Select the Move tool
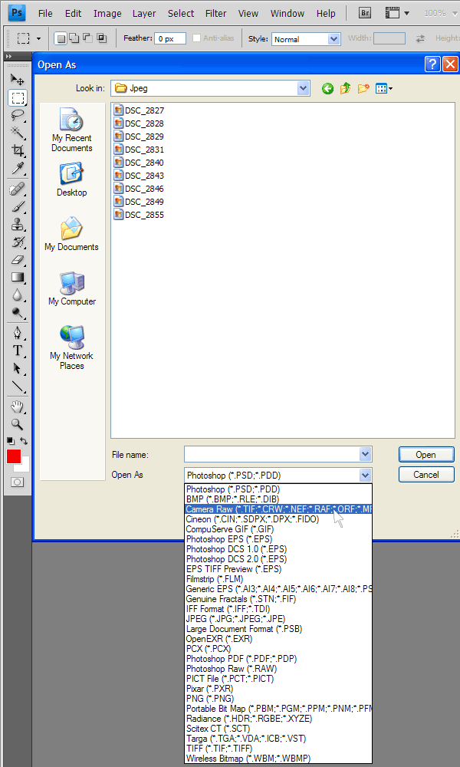 point(18,80)
